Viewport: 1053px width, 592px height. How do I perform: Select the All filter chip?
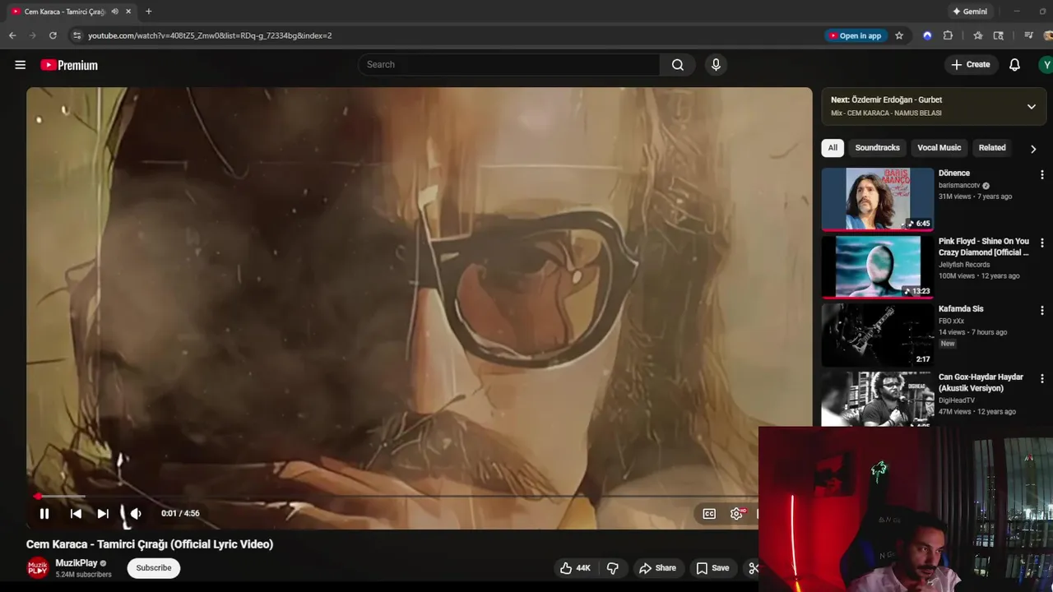point(833,148)
